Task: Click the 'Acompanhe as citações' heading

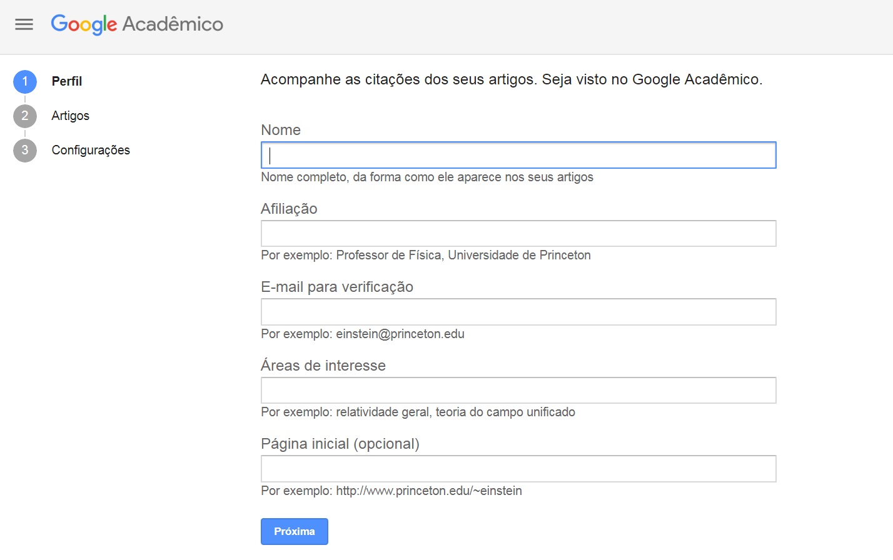Action: pos(512,79)
